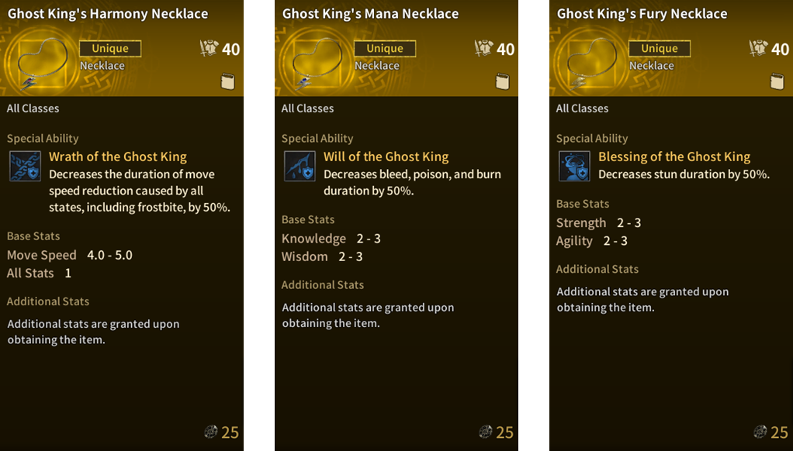Click the Unique rarity badge on Harmony Necklace
The image size is (793, 451).
click(110, 48)
